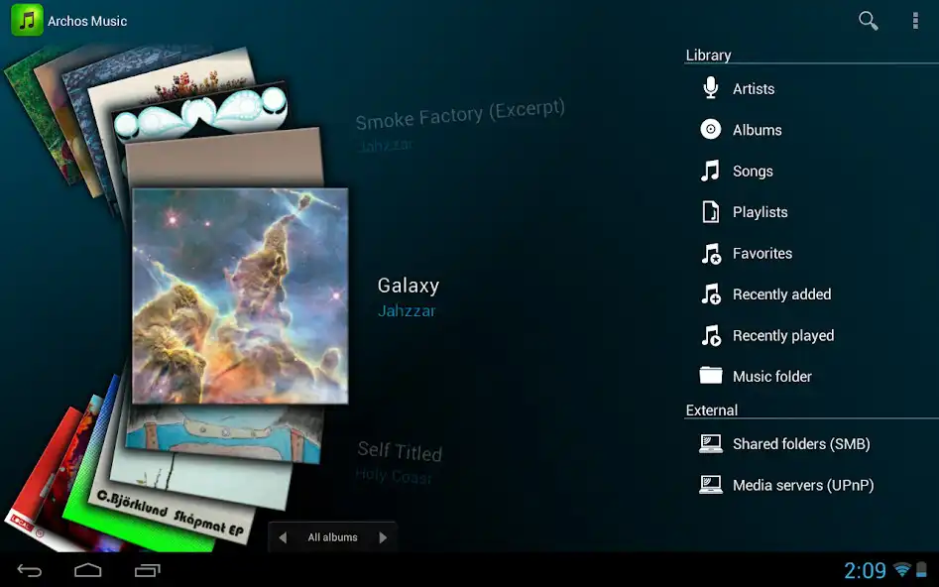Switch to previous album category arrow

(283, 537)
